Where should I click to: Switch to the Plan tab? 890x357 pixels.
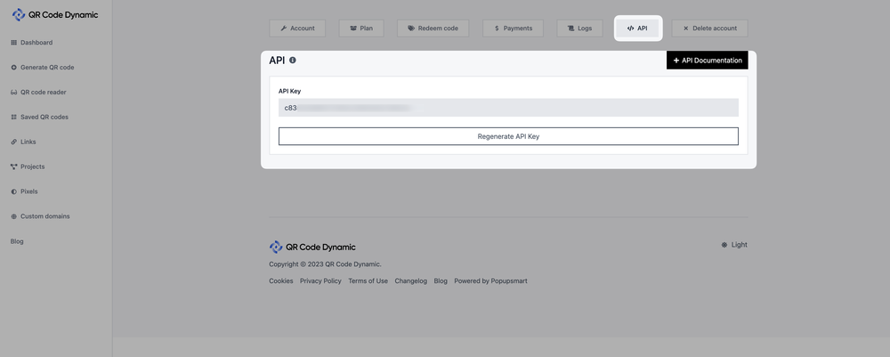(360, 28)
